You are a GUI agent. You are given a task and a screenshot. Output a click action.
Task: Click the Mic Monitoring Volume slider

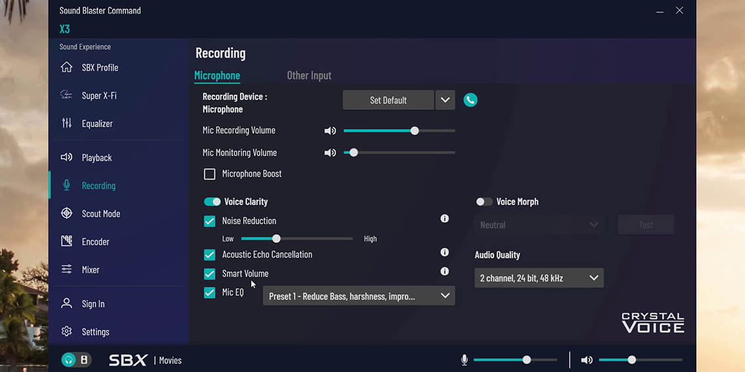tap(399, 153)
